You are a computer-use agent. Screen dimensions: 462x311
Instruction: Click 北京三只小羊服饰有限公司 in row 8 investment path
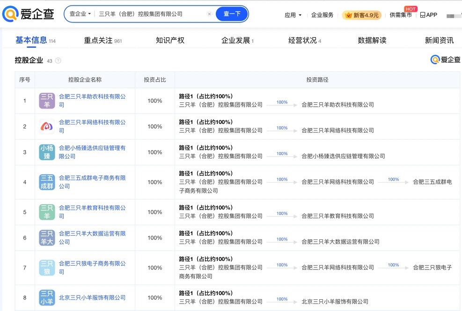[x=335, y=302]
